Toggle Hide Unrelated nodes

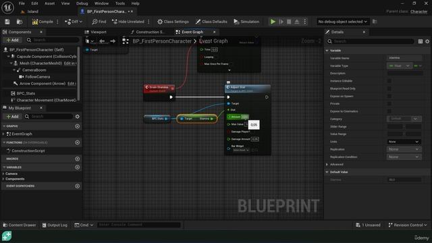click(128, 22)
